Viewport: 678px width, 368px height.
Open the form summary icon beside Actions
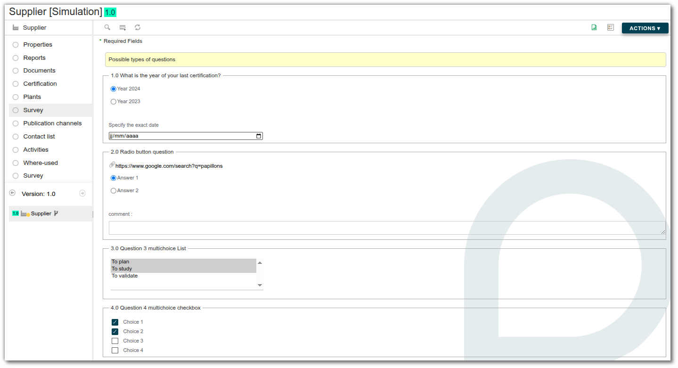(610, 27)
